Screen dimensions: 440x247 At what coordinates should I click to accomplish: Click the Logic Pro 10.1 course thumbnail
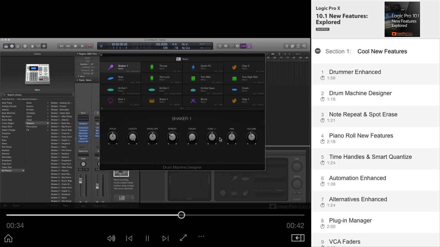402,19
